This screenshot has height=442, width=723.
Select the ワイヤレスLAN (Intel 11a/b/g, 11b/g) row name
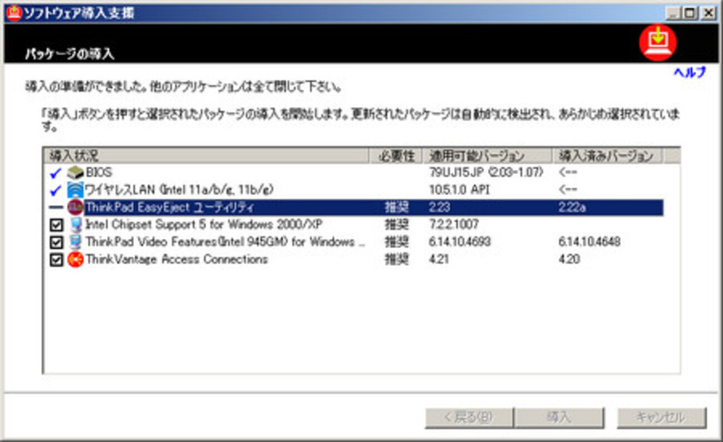tap(179, 190)
